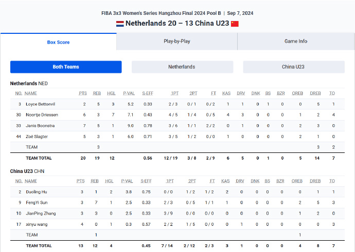The image size is (355, 252).
Task: Click China U23 table TO column header
Action: pyautogui.click(x=332, y=181)
